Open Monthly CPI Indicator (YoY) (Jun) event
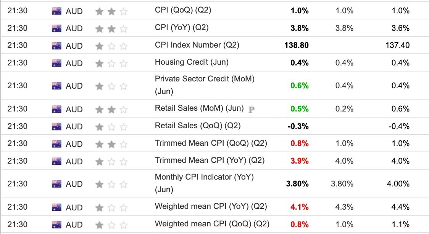 (204, 183)
